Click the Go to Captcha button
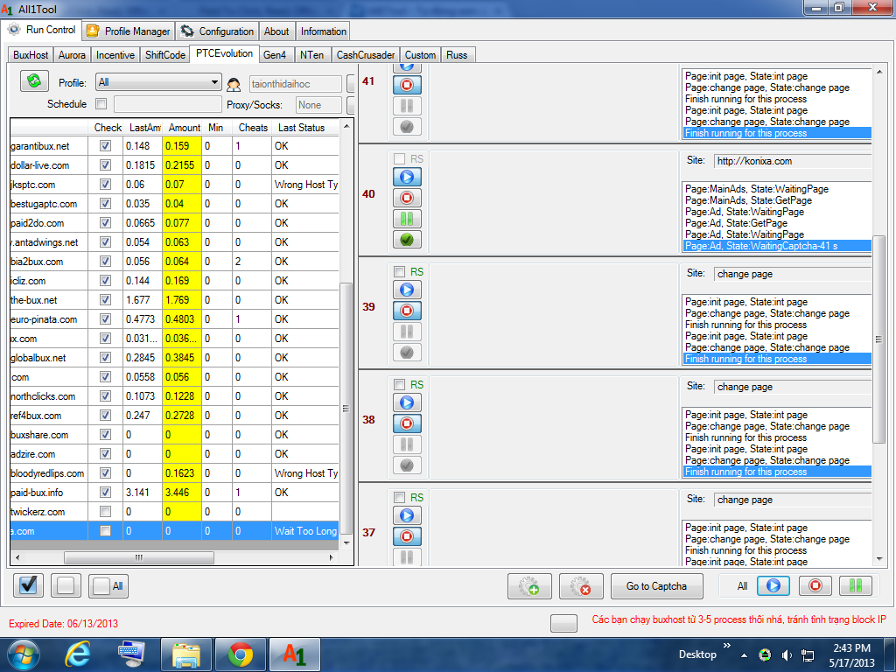The width and height of the screenshot is (896, 672). 656,586
